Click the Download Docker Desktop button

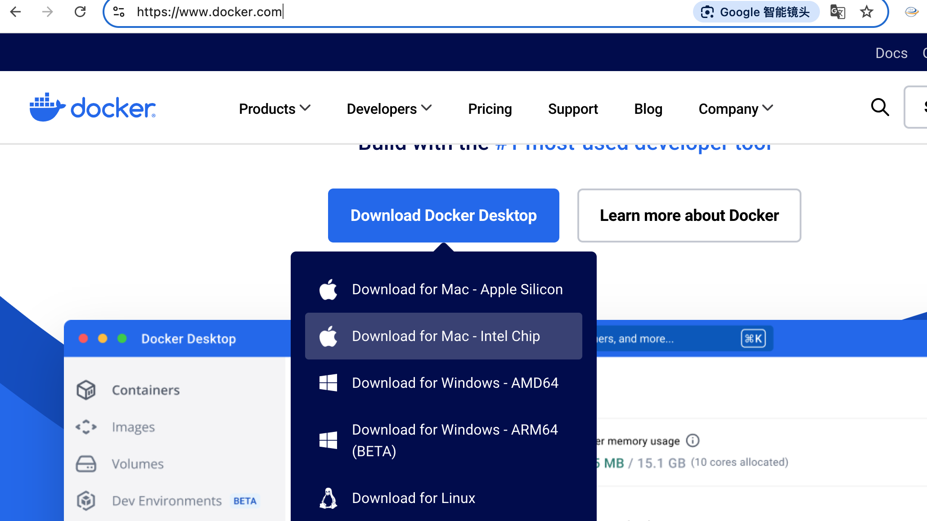coord(444,216)
